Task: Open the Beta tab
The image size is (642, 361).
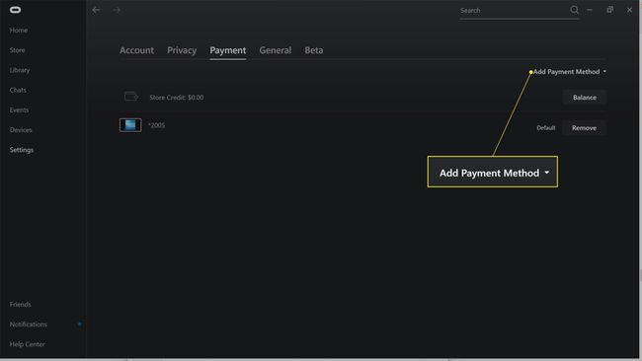Action: pyautogui.click(x=314, y=50)
